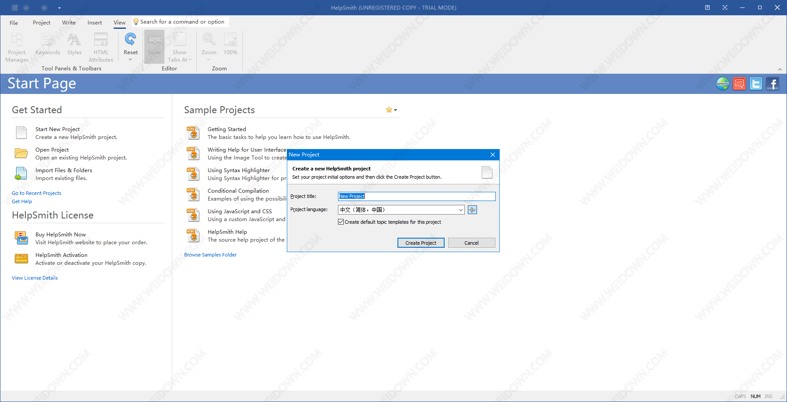Expand the Reset dropdown arrow
This screenshot has height=402, width=787.
tap(130, 59)
